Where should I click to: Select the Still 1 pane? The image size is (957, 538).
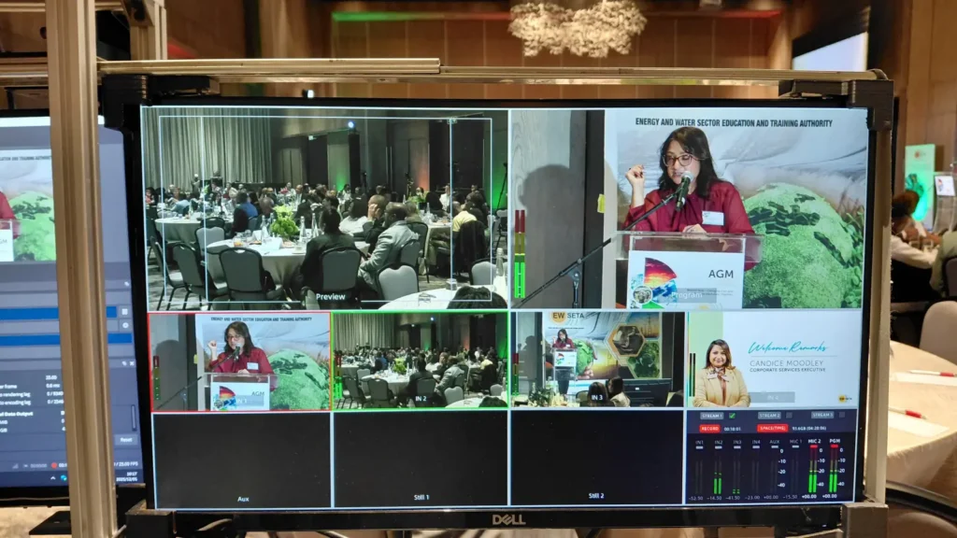pyautogui.click(x=421, y=459)
